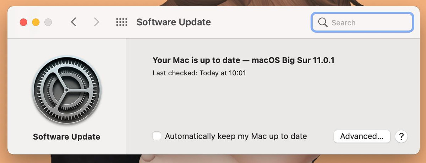The width and height of the screenshot is (426, 163).
Task: Click the Software Update window title
Action: click(x=174, y=22)
